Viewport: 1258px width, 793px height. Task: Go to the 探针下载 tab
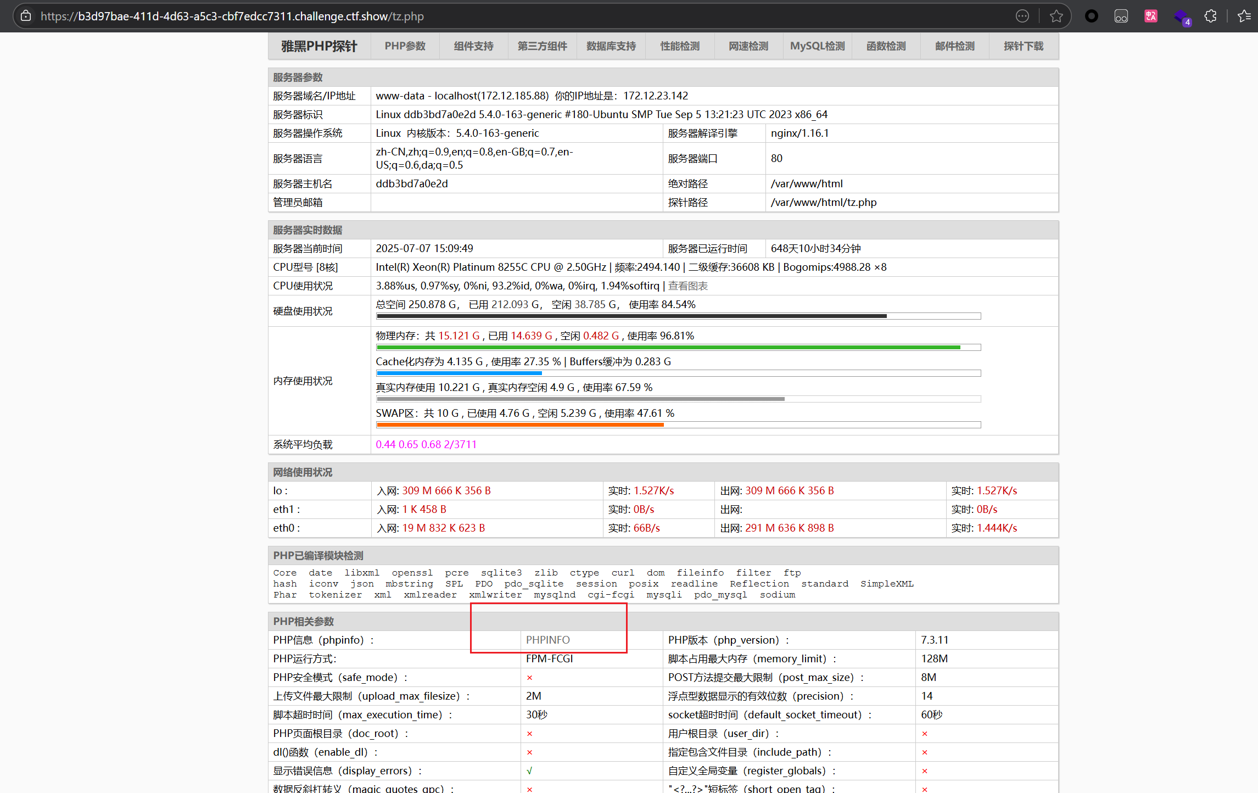(1024, 46)
